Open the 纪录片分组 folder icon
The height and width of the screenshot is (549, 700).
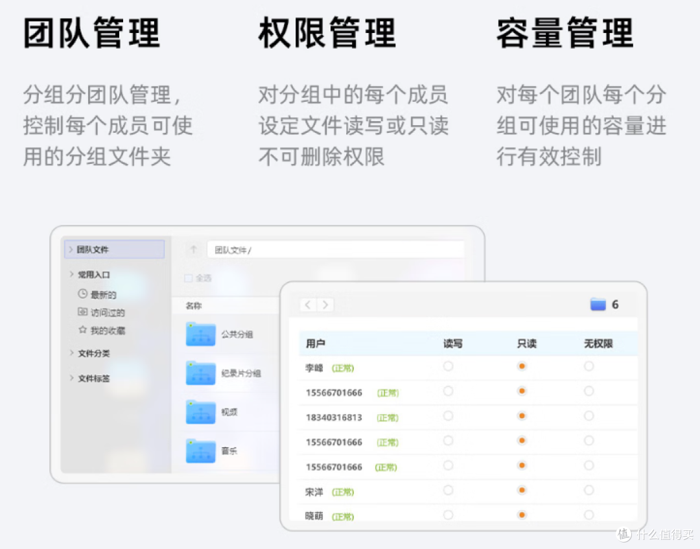[x=201, y=373]
